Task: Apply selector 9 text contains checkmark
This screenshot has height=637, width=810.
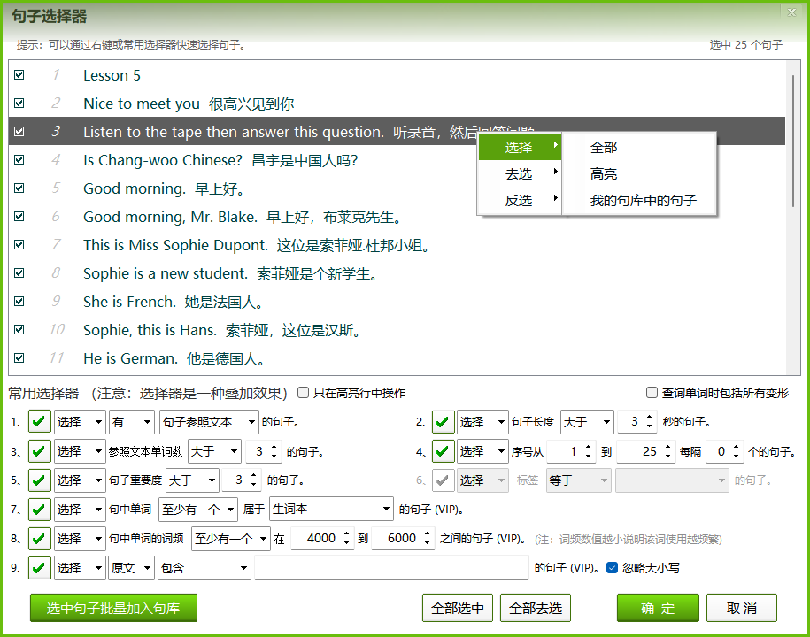Action: pyautogui.click(x=40, y=567)
